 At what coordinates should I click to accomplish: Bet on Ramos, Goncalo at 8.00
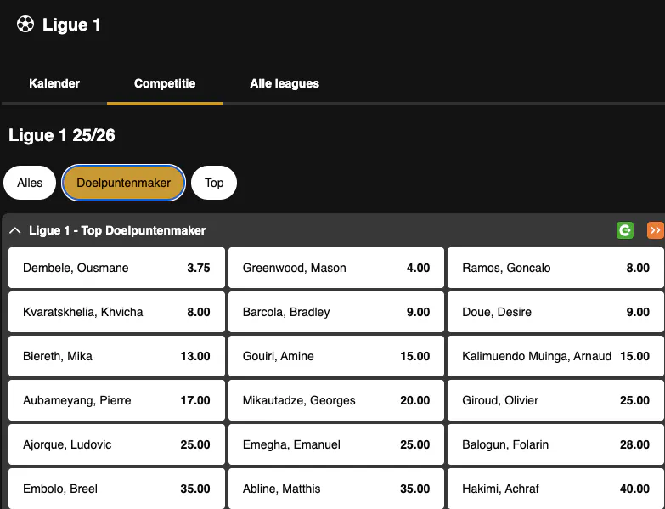556,268
